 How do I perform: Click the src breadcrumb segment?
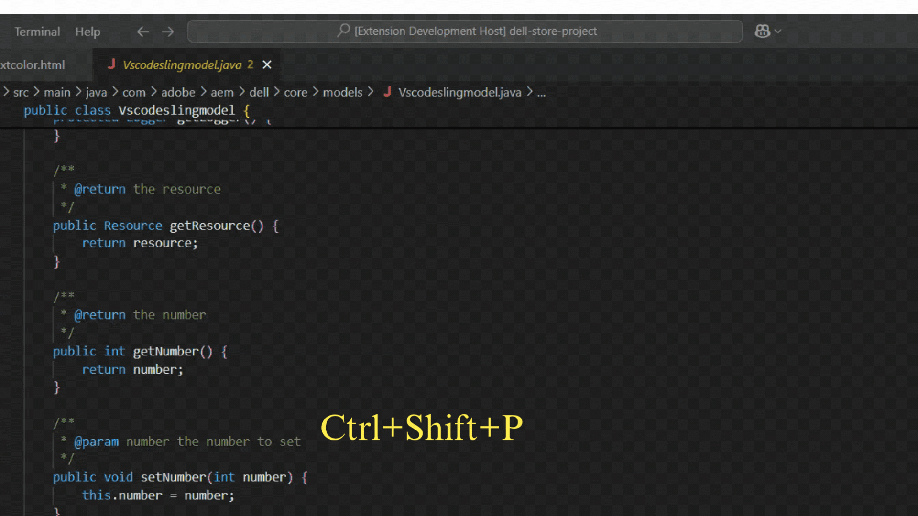click(x=21, y=92)
